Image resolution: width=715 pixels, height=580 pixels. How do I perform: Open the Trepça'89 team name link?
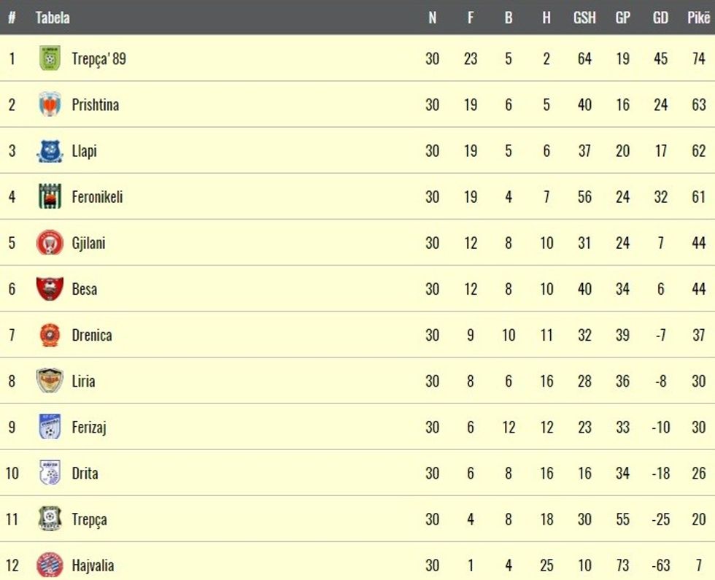coord(98,58)
